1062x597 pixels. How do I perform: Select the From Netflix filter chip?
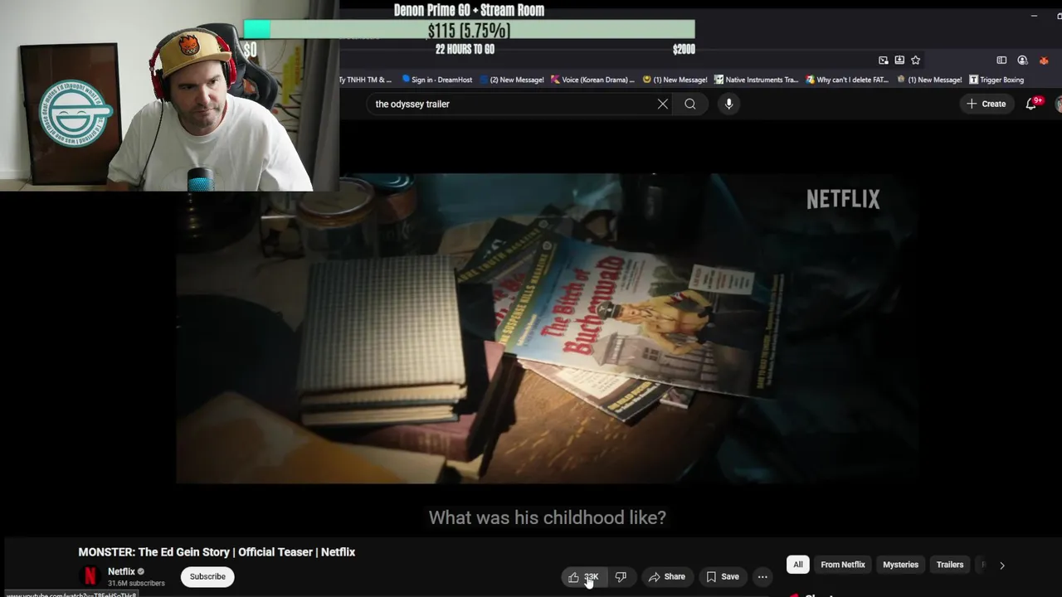click(x=843, y=565)
